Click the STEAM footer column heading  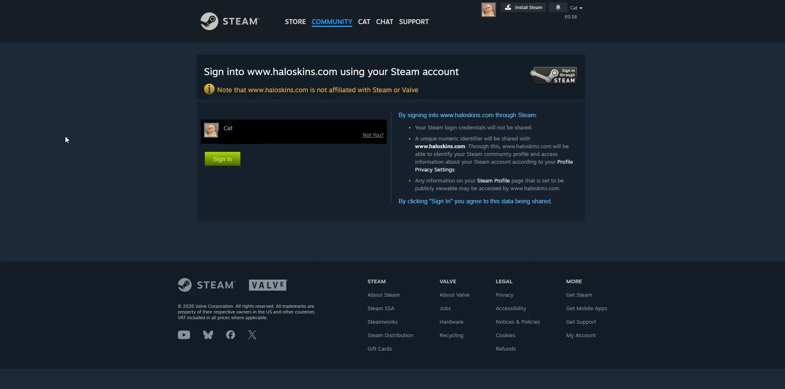tap(376, 281)
